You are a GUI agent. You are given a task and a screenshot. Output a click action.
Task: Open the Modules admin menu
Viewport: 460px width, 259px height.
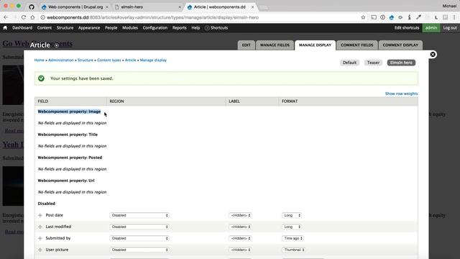coord(130,28)
